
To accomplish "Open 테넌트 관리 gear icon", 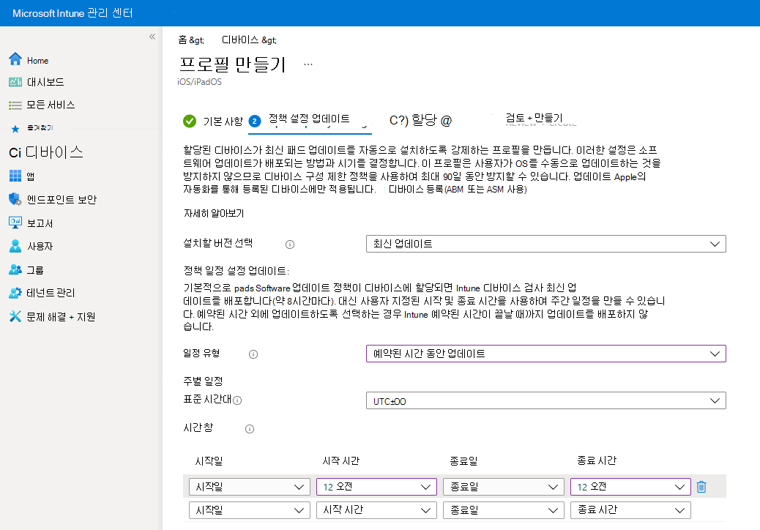I will (x=15, y=293).
